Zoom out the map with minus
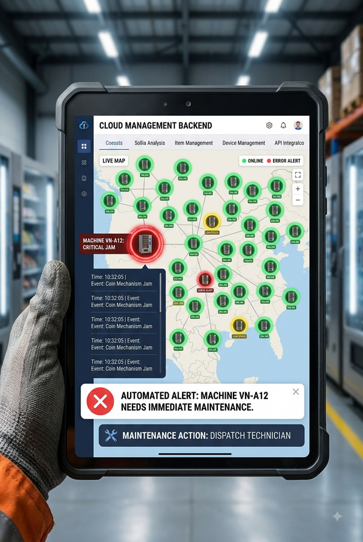363x542 pixels. 298,200
